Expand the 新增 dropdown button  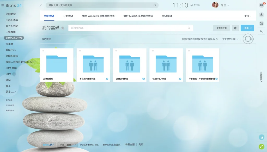coord(251,28)
